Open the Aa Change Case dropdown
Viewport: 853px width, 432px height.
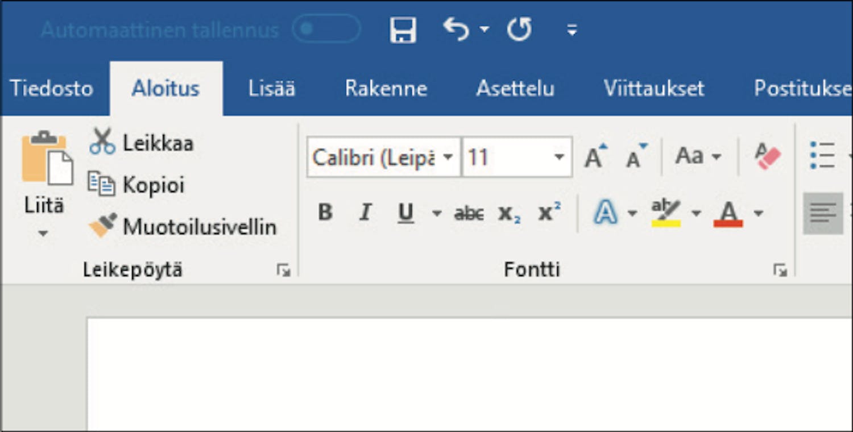[698, 156]
